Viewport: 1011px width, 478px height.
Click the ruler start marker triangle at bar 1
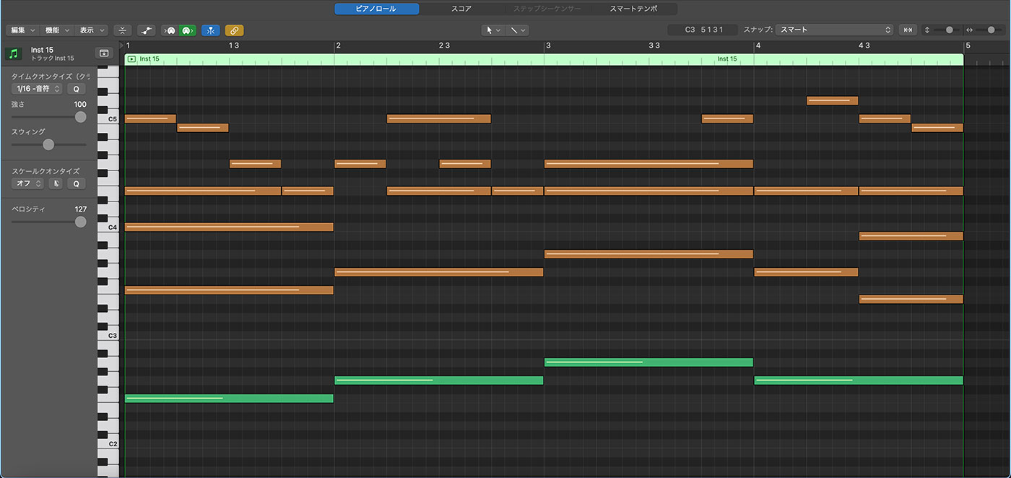pyautogui.click(x=121, y=45)
